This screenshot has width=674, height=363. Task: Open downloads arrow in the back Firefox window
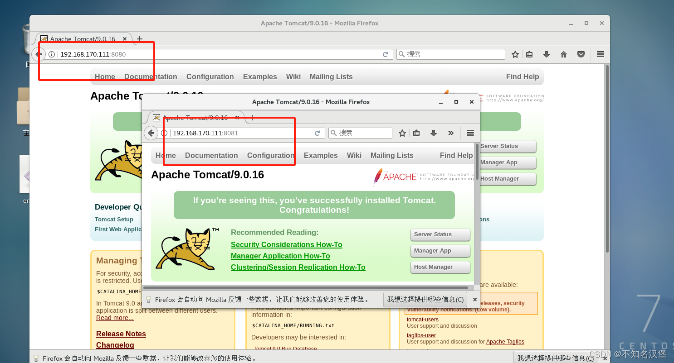pyautogui.click(x=547, y=54)
